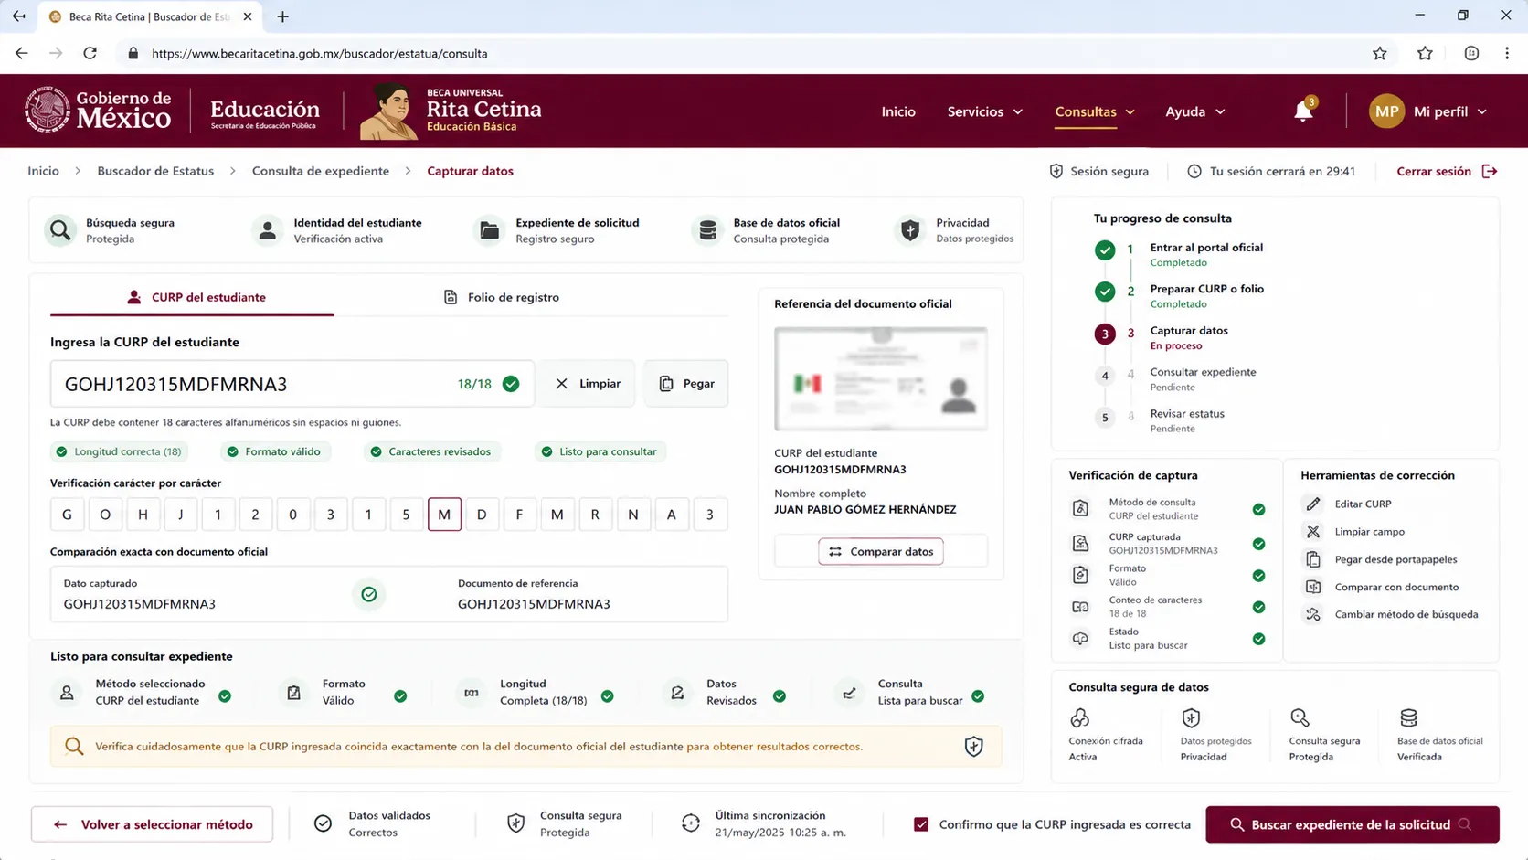Click the Base de datos oficial Verificada icon
1528x860 pixels.
(x=1408, y=718)
